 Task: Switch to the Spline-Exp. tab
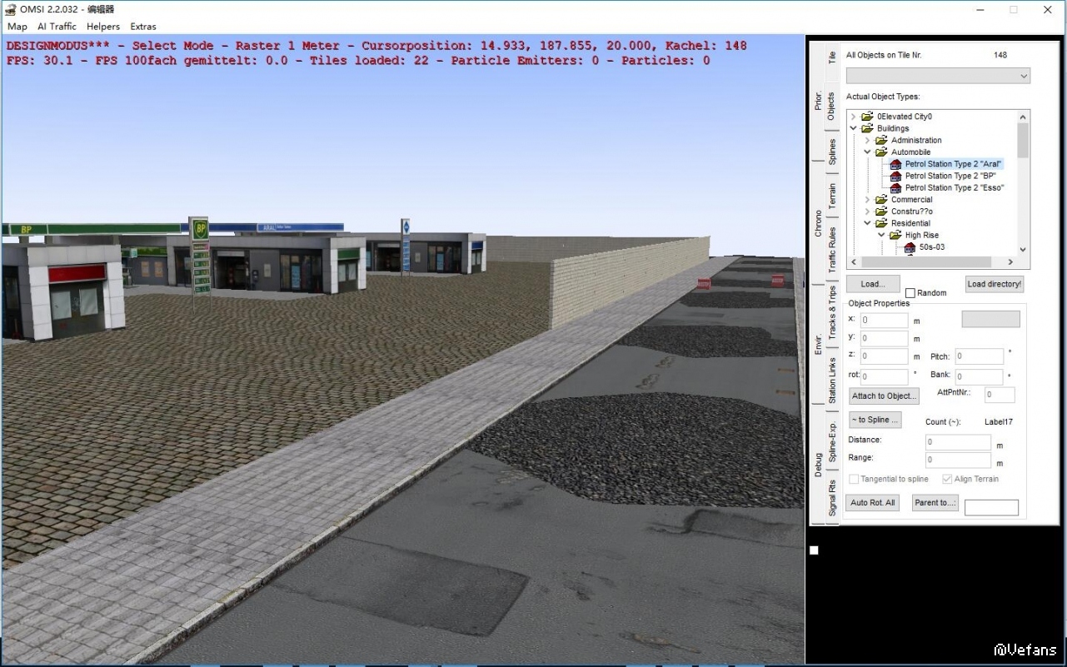tap(831, 442)
